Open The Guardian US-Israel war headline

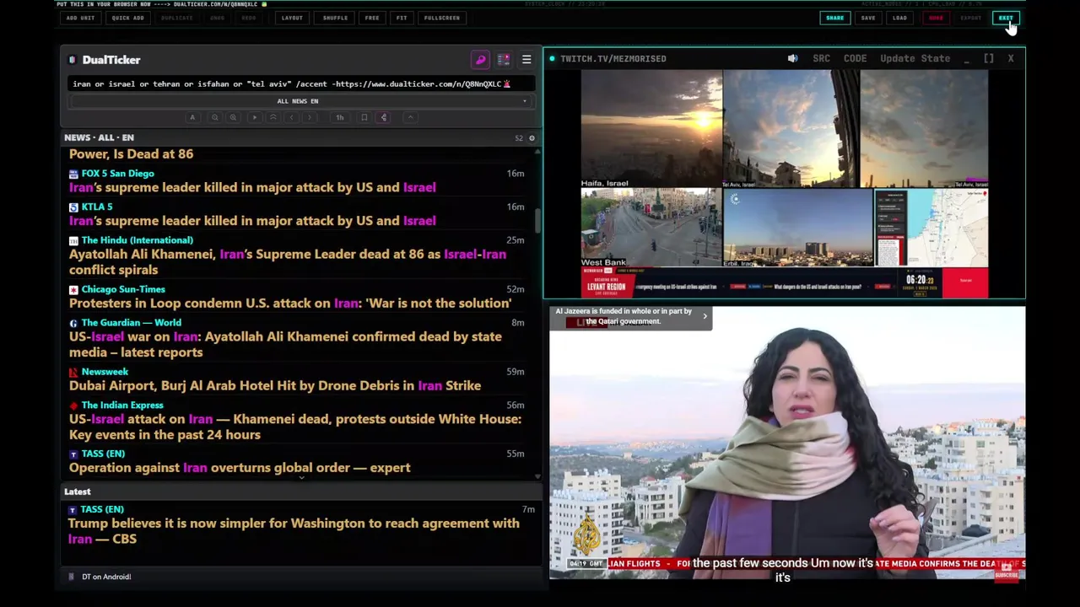pyautogui.click(x=285, y=345)
